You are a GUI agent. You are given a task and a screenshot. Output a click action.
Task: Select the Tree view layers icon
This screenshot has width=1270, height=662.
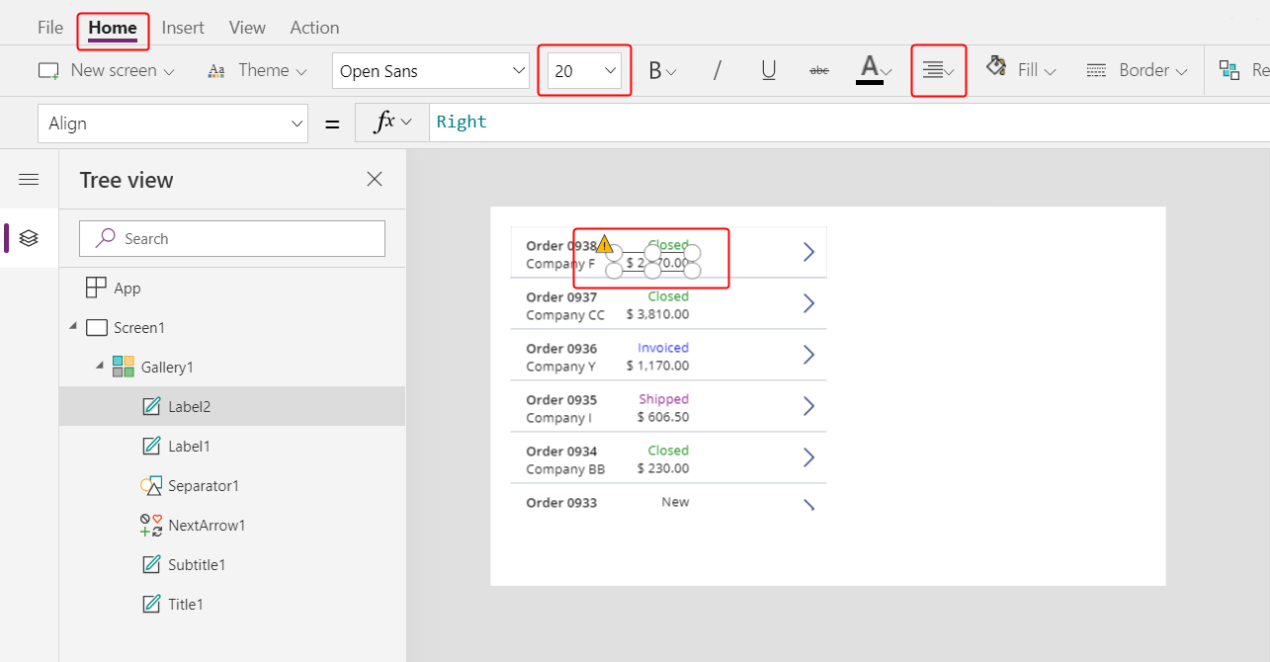(x=29, y=238)
